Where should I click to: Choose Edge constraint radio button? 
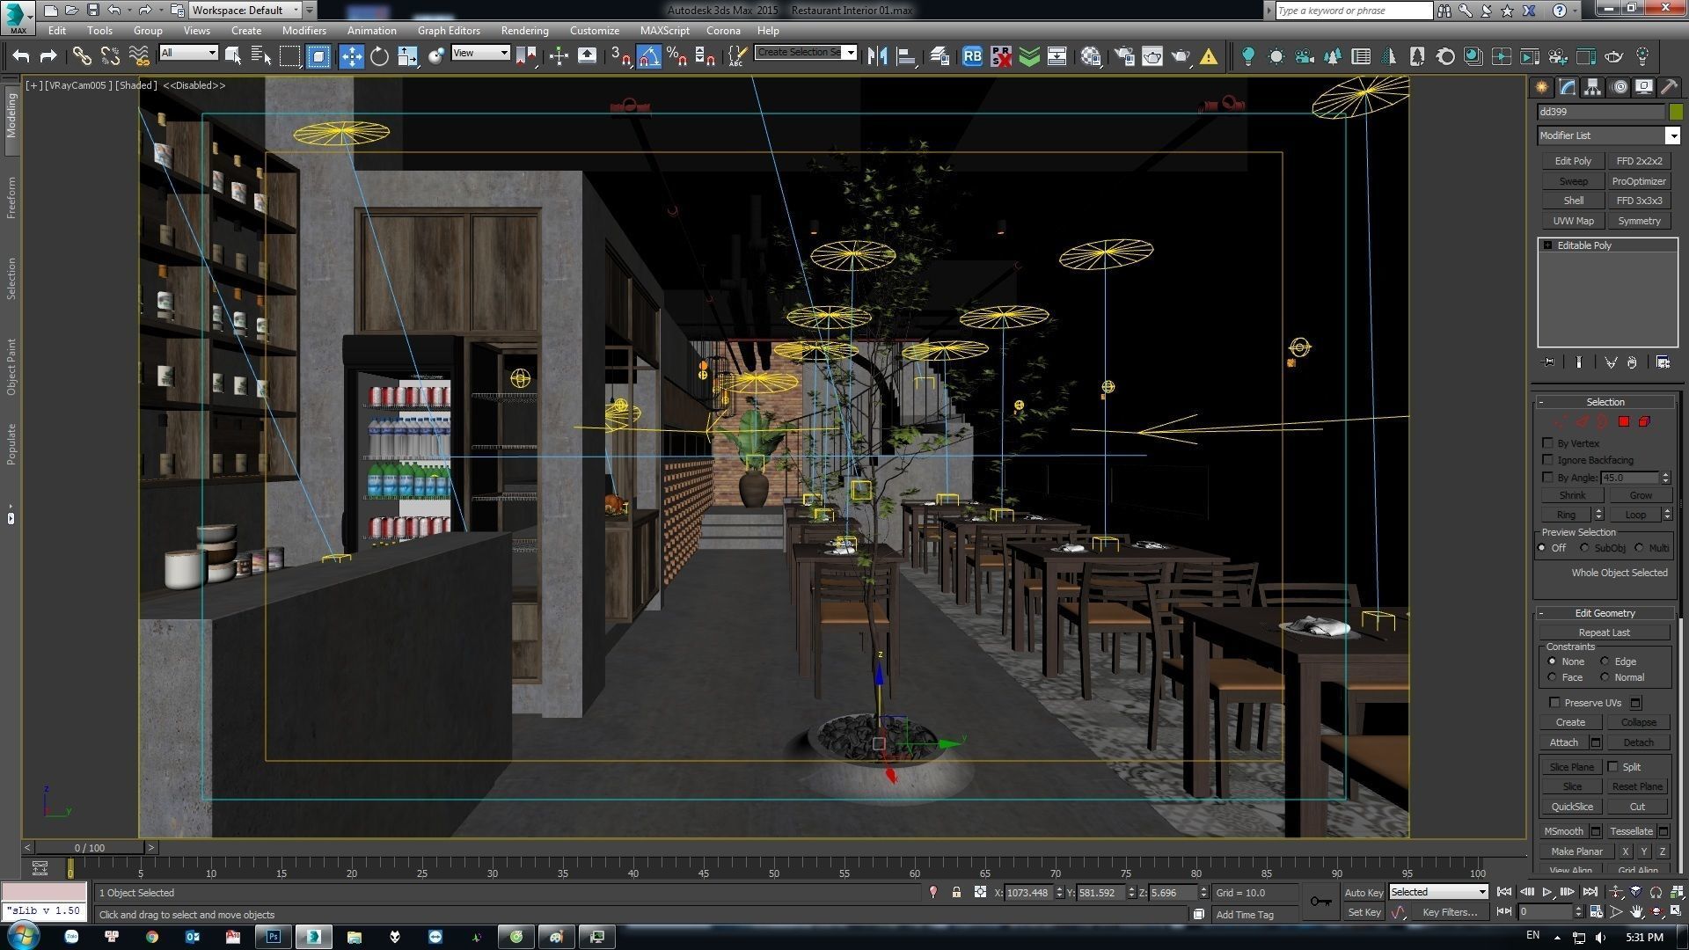click(x=1605, y=661)
